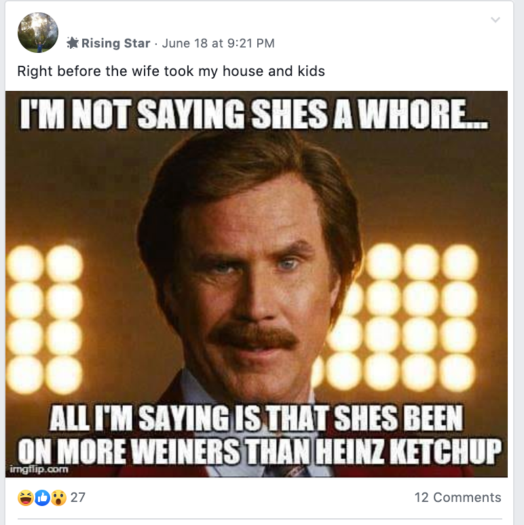This screenshot has width=524, height=525.
Task: Click the "ALL I'M SAYING" line in the meme
Action: pos(256,419)
